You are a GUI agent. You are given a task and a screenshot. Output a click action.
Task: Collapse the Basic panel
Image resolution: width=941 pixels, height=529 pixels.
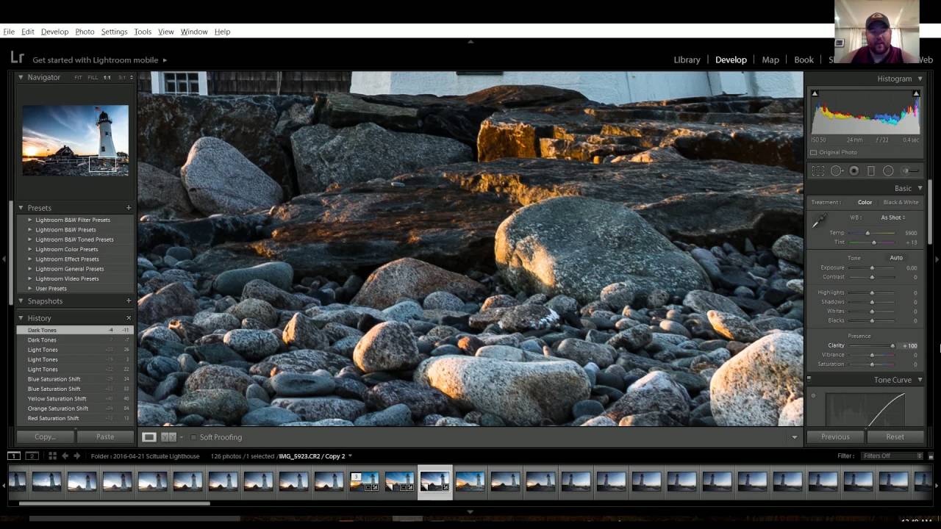[920, 189]
